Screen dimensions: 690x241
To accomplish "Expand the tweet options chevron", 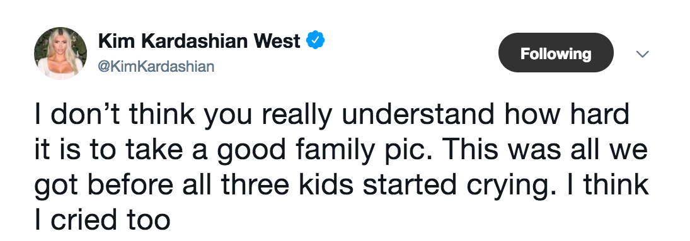I will (x=643, y=53).
